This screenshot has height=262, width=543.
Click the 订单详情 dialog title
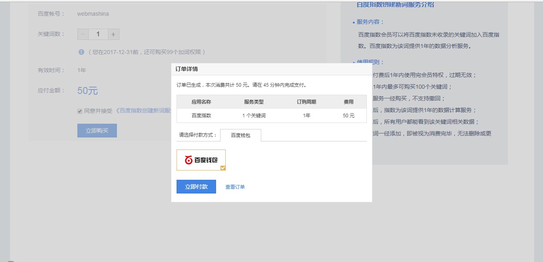187,69
